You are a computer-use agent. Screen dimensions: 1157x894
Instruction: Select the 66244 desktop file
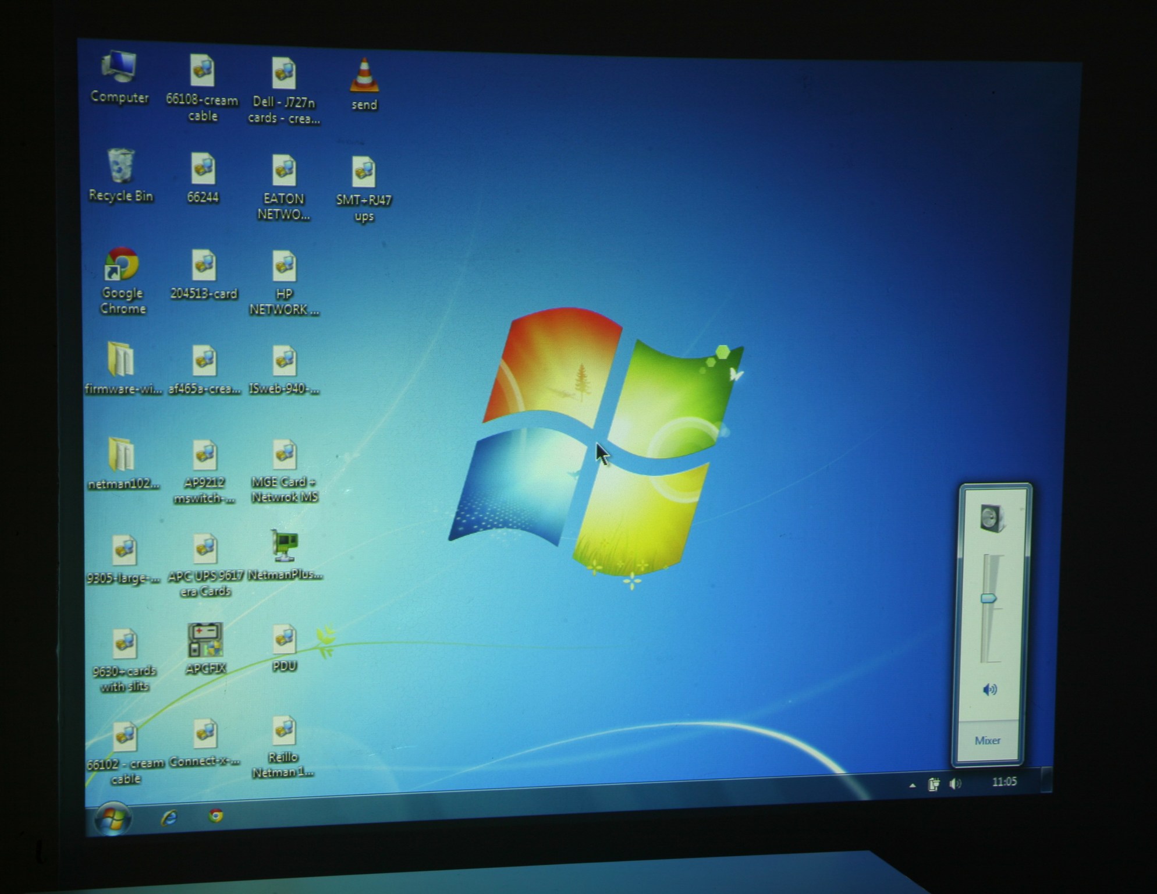(x=203, y=178)
